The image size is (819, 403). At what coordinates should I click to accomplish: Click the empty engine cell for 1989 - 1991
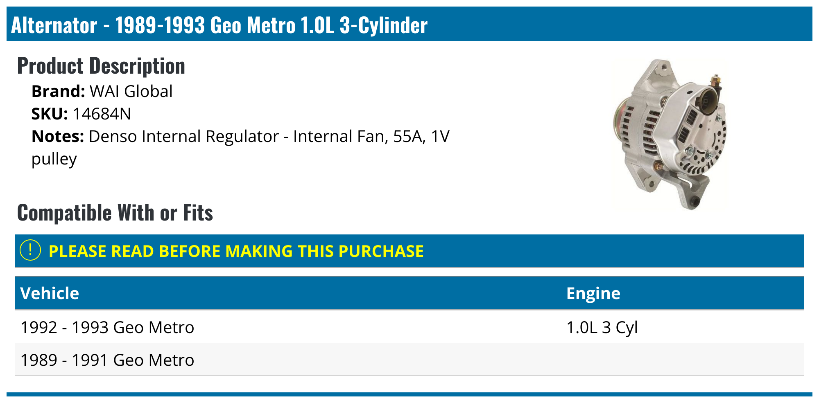tap(680, 360)
